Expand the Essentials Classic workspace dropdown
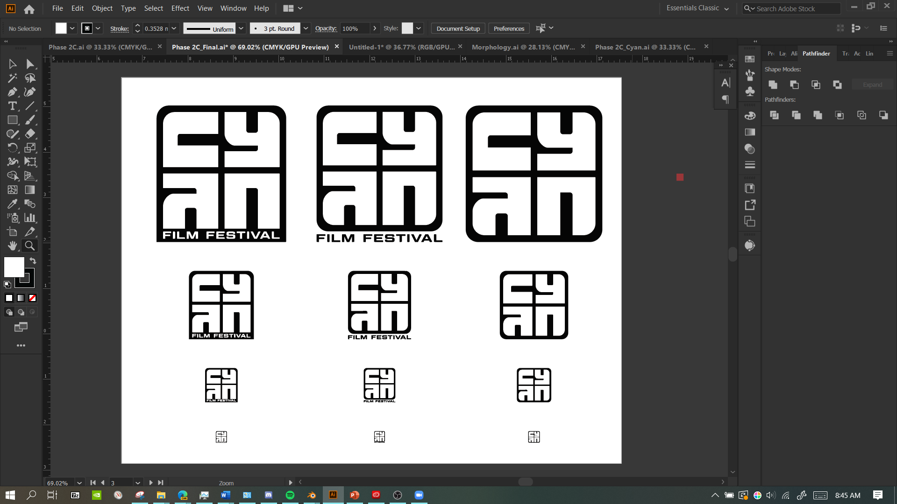The width and height of the screenshot is (897, 504). click(x=726, y=8)
